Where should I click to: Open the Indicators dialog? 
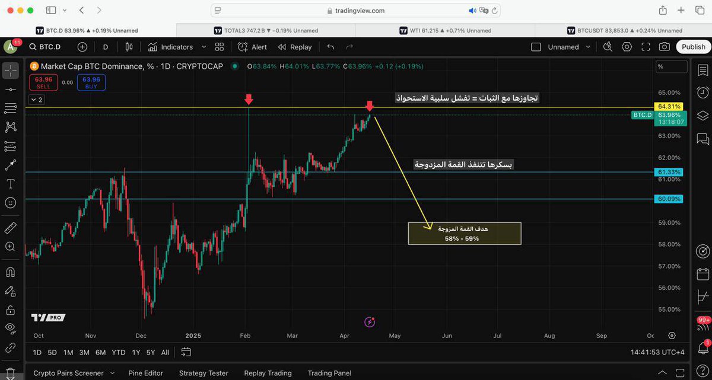tap(170, 47)
